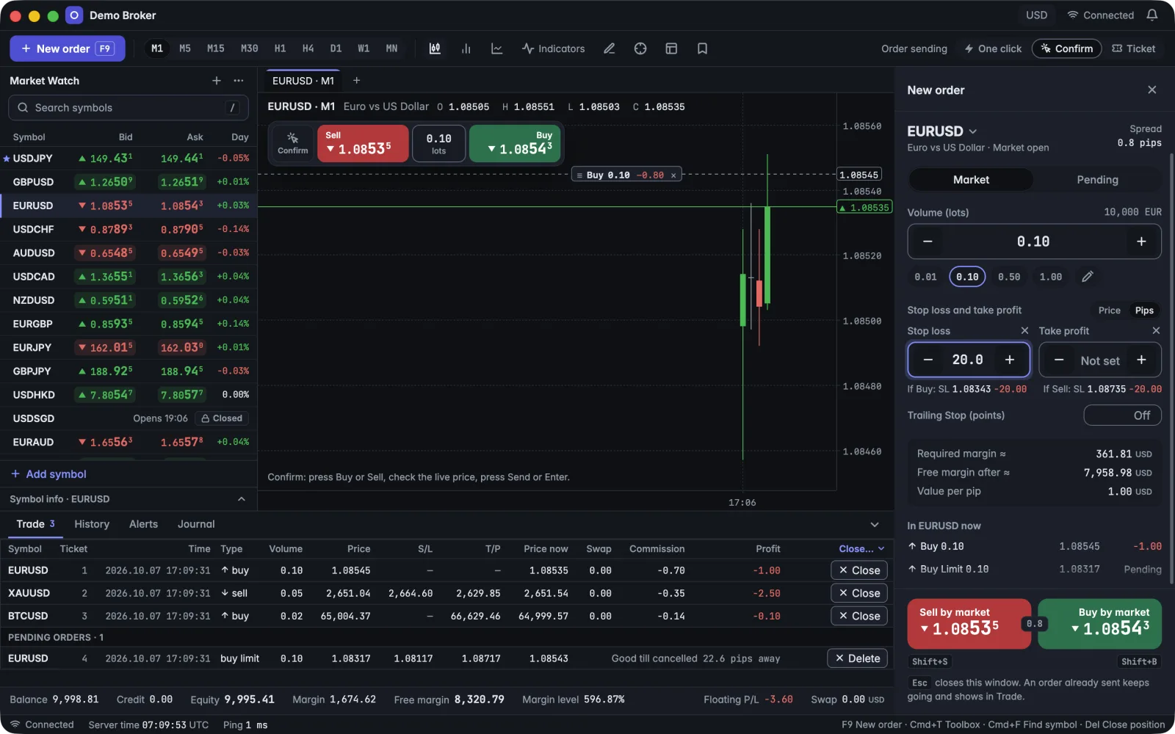Clear the Stop loss field
This screenshot has width=1175, height=734.
(x=1024, y=331)
